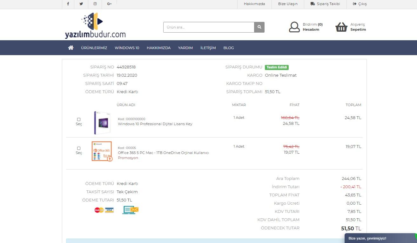
Task: Open the Google Plus social icon
Action: coord(109,4)
